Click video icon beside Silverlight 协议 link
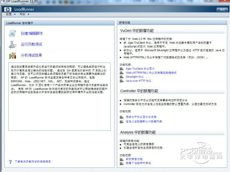This screenshot has width=230, height=172. coord(121,77)
